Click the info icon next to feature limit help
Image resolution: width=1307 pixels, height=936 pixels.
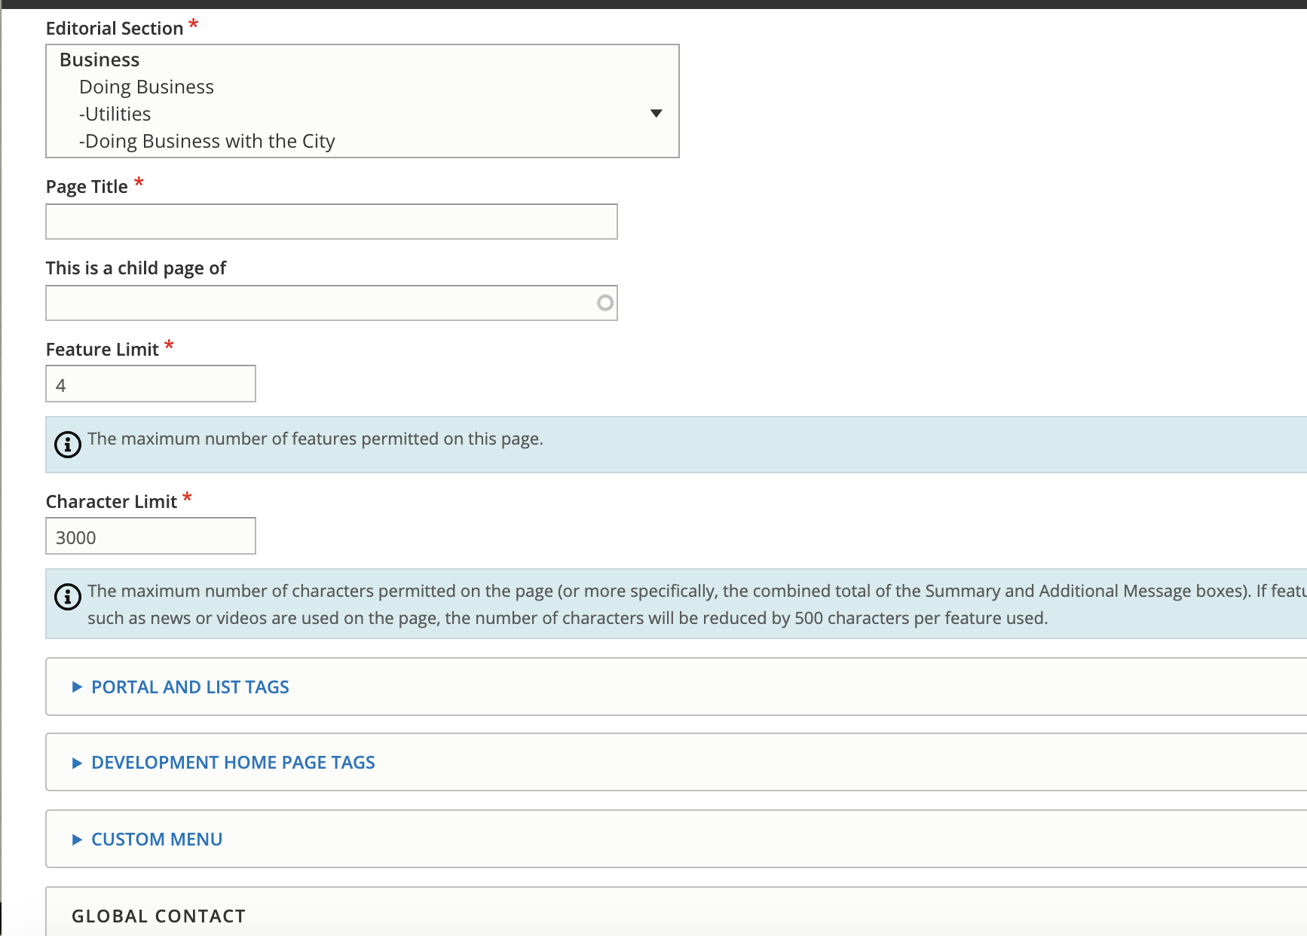pos(66,445)
